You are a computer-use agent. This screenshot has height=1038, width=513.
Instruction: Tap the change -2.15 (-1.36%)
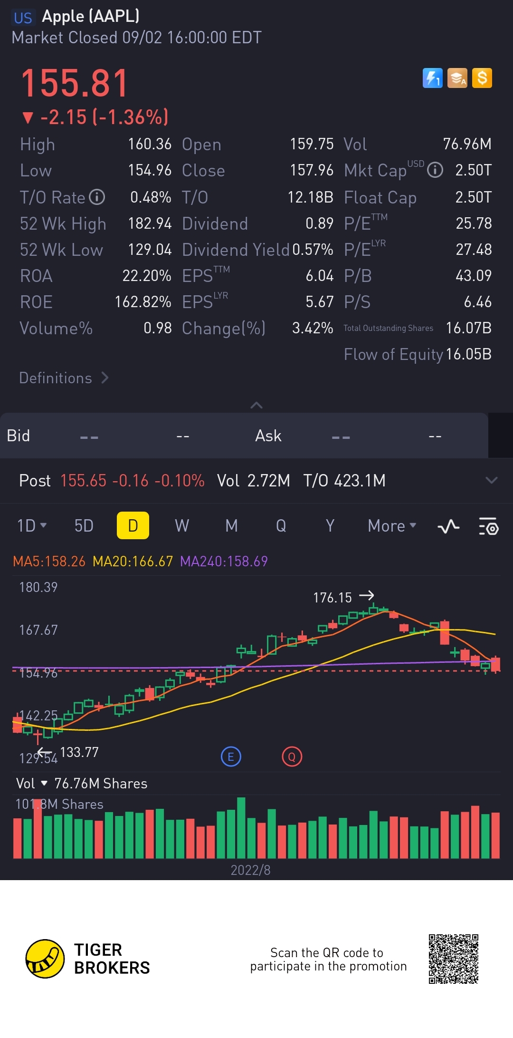95,117
